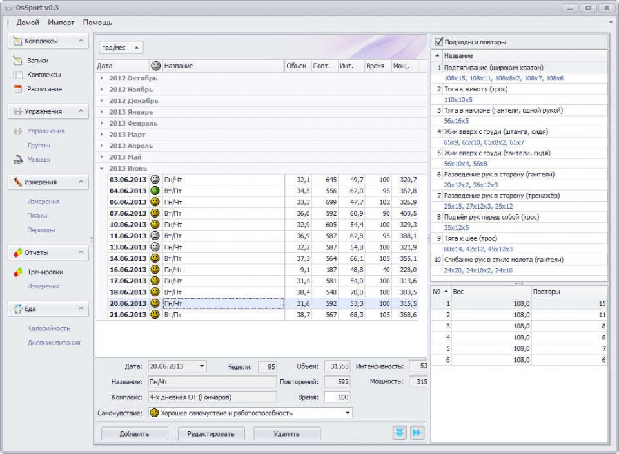This screenshot has width=619, height=454.
Task: Click the Время input field
Action: point(337,398)
